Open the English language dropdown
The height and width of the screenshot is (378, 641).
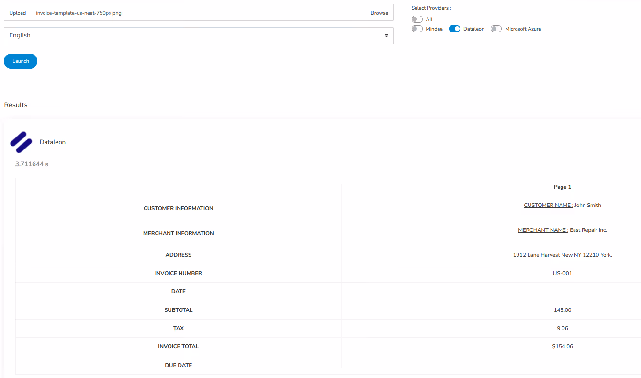pyautogui.click(x=199, y=35)
